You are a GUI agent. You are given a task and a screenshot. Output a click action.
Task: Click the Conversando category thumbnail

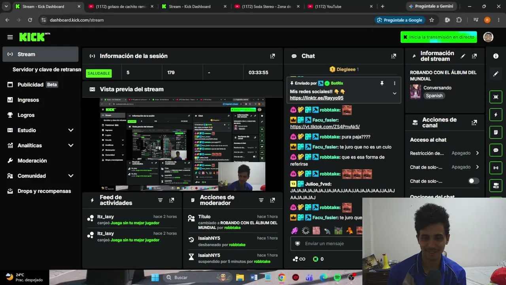tap(415, 91)
